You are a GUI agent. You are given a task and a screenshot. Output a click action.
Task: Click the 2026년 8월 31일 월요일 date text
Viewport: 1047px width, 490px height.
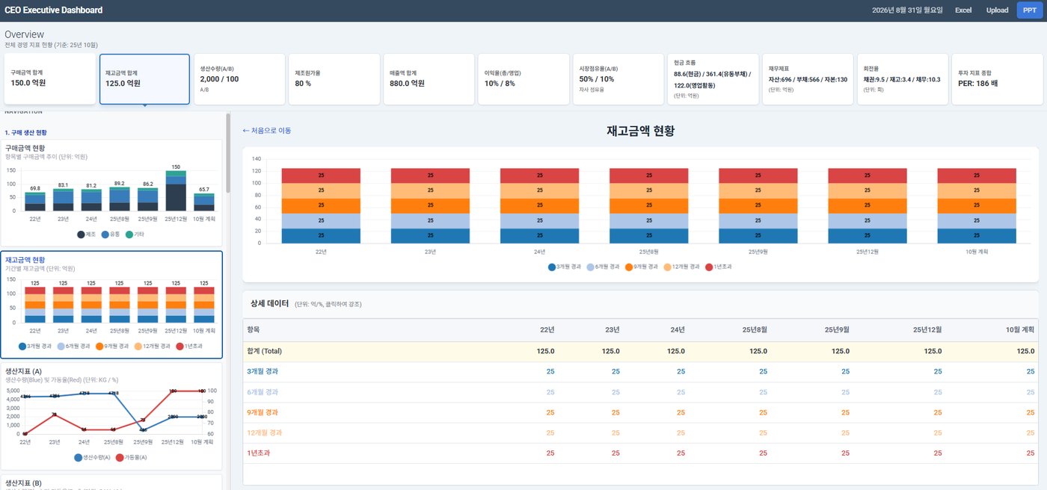pyautogui.click(x=907, y=10)
